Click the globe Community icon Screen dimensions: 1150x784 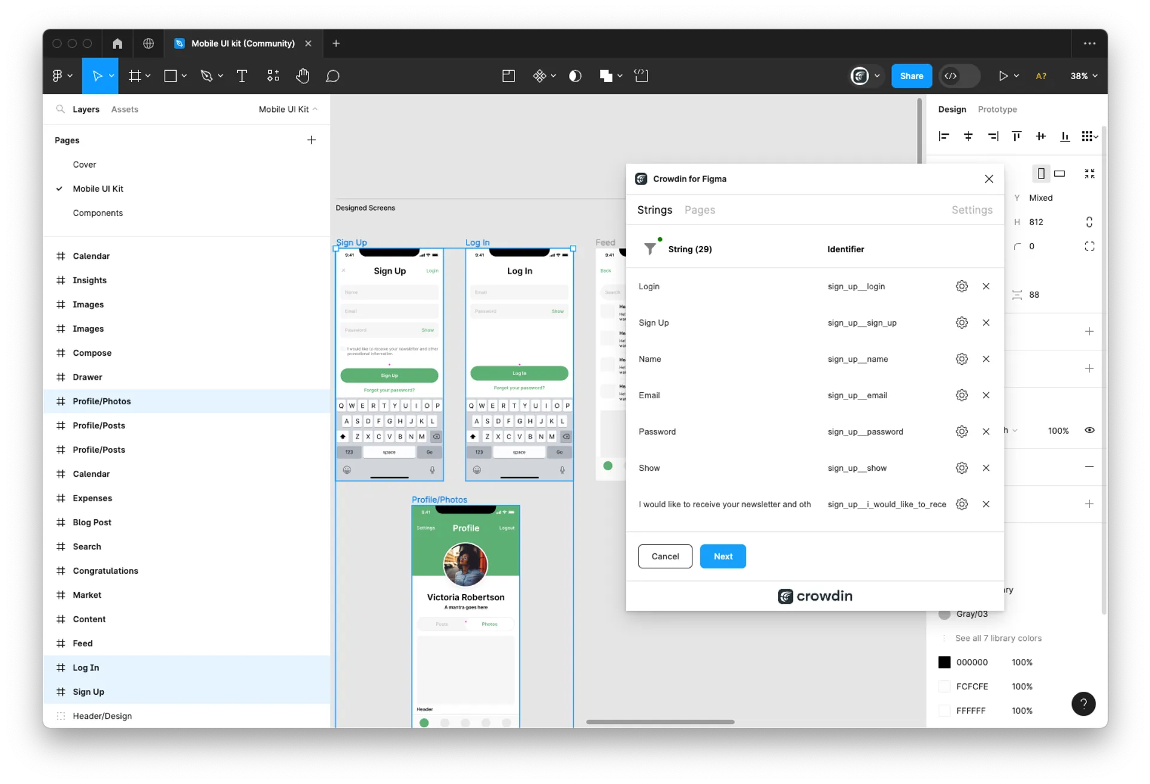(x=149, y=43)
